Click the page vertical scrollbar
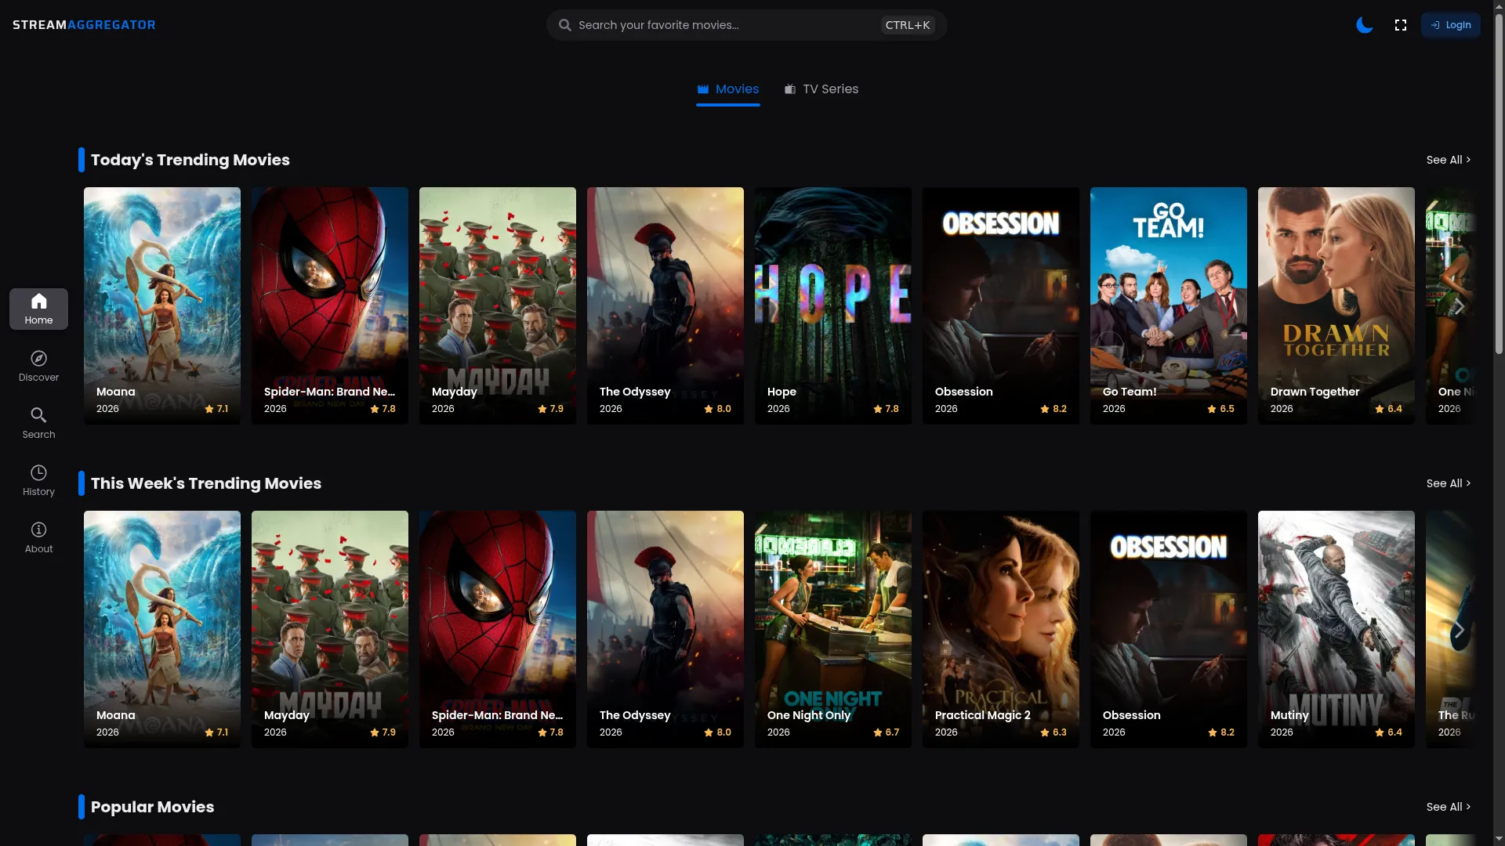 [x=1499, y=184]
